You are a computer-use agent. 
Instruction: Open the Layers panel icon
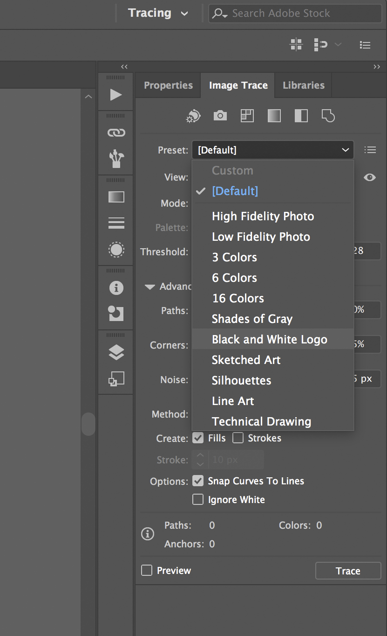click(x=116, y=353)
